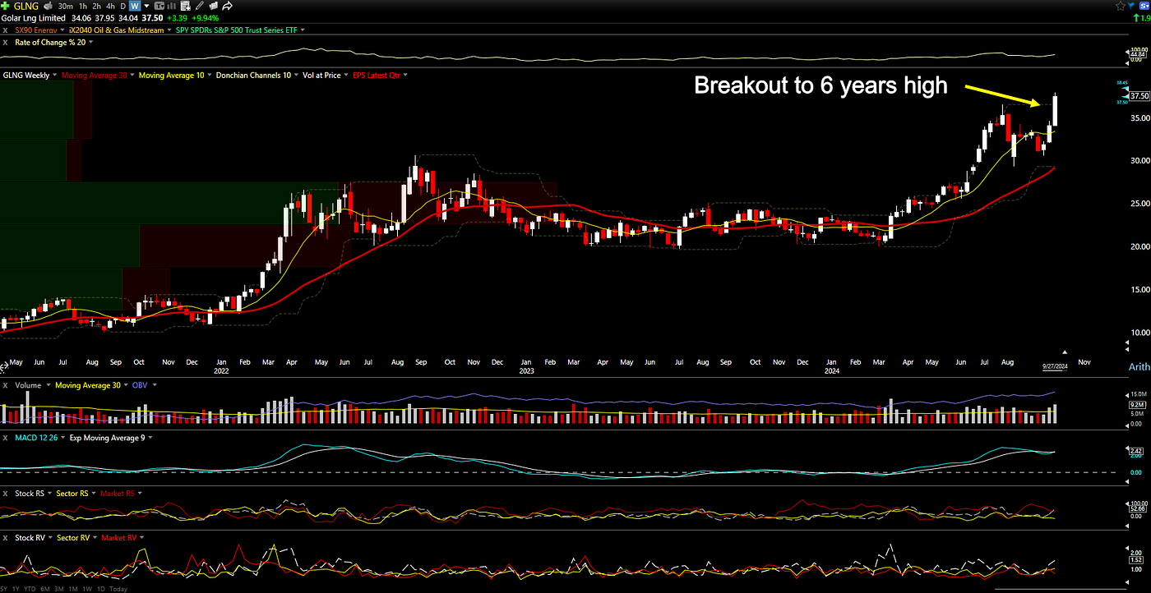Screen dimensions: 1151x593
Task: Set range to 3M
Action: click(x=59, y=589)
